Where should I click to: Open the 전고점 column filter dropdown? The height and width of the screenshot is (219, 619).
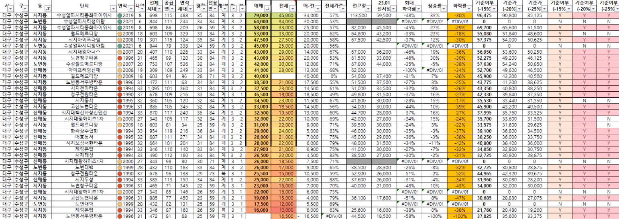click(368, 8)
